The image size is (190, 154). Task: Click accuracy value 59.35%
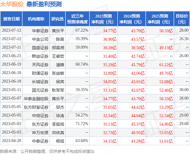click(82, 90)
